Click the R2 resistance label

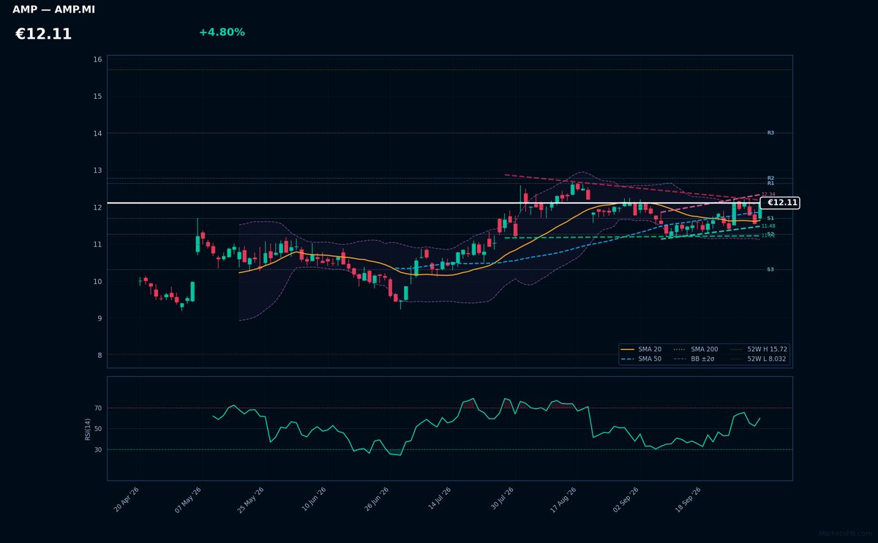[x=770, y=179]
